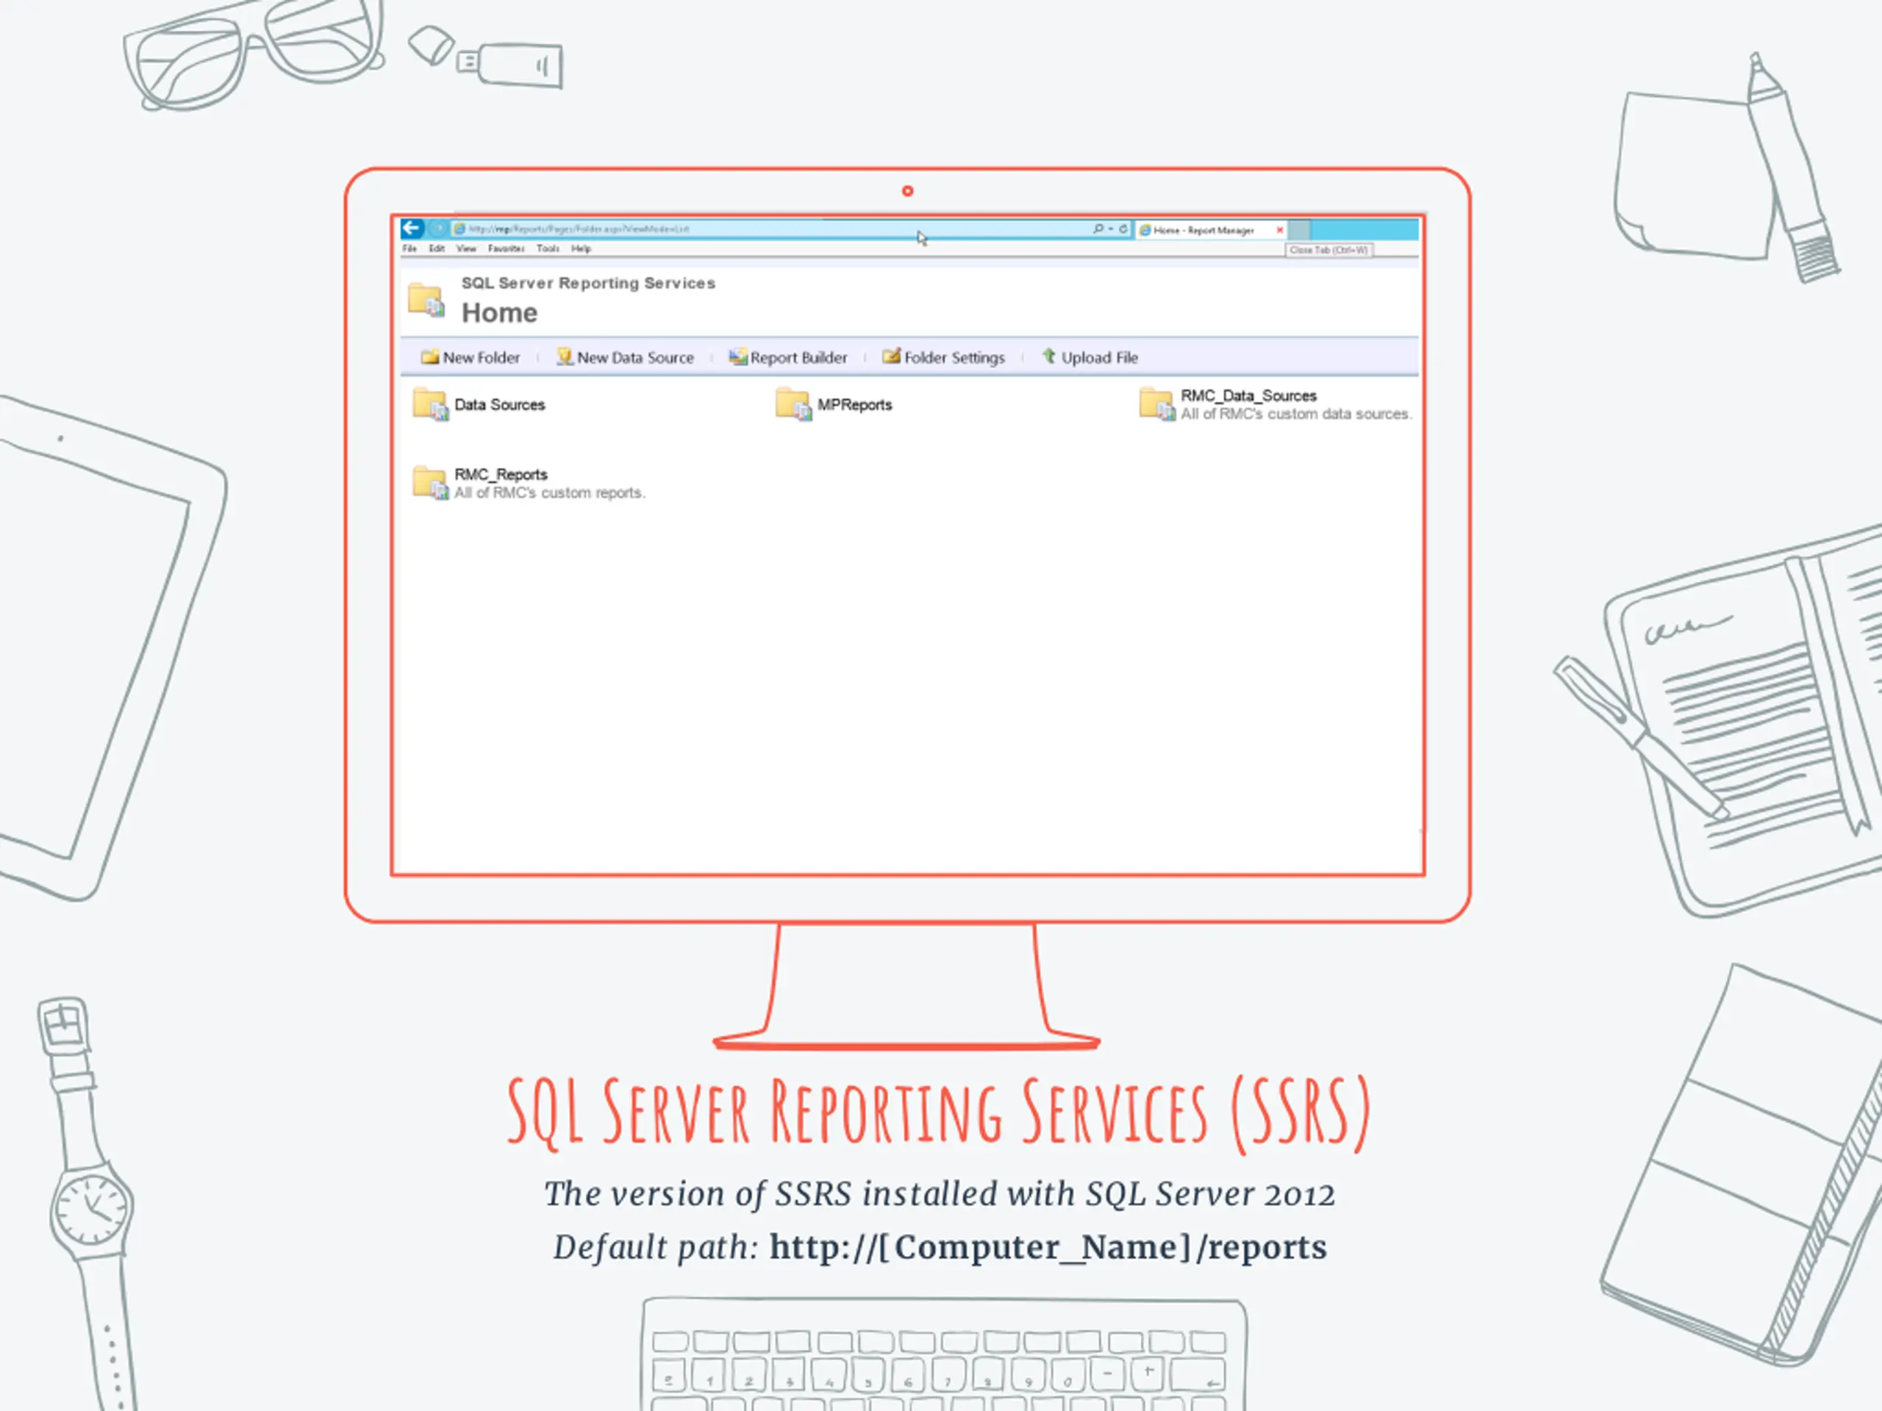Click the SQL Server Reporting Services title
This screenshot has height=1411, width=1882.
point(588,283)
